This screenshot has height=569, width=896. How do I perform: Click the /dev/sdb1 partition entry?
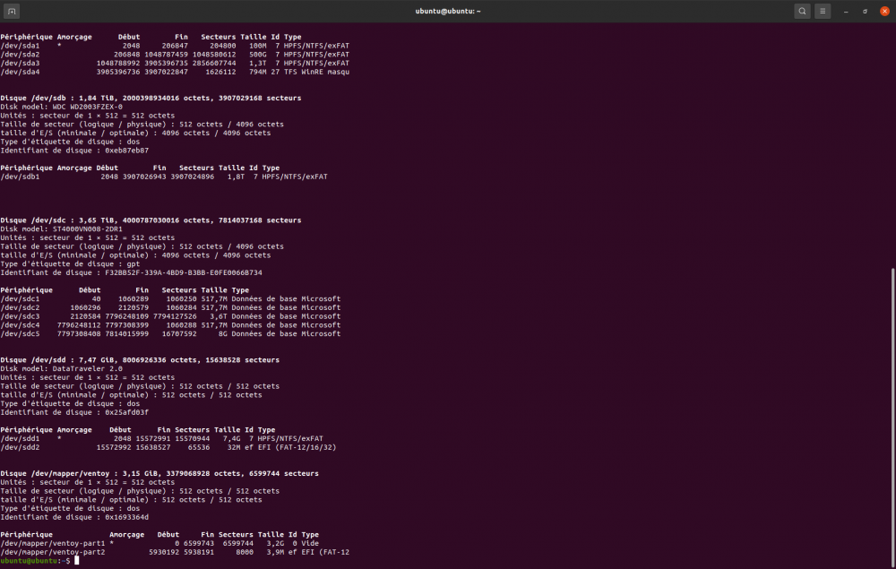[x=164, y=177]
